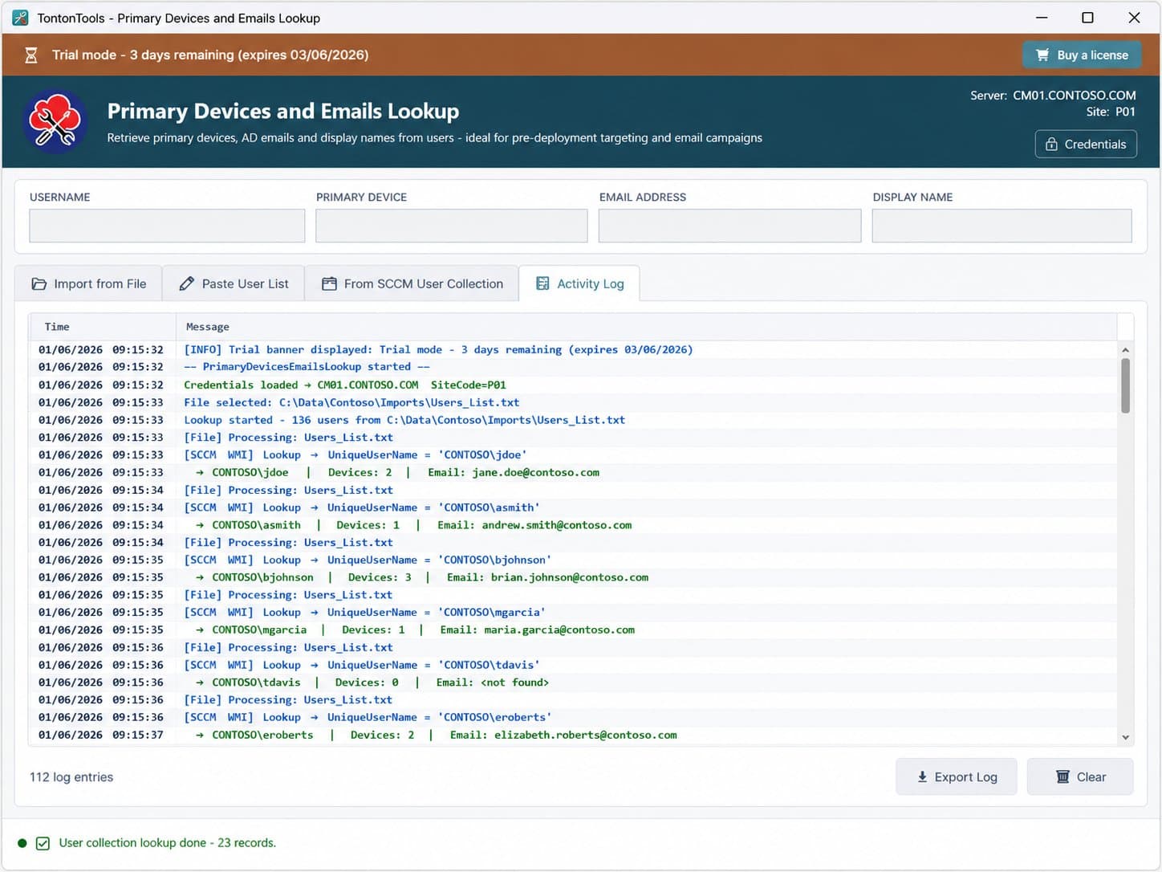Focus the Username input field
1162x872 pixels.
(x=167, y=226)
